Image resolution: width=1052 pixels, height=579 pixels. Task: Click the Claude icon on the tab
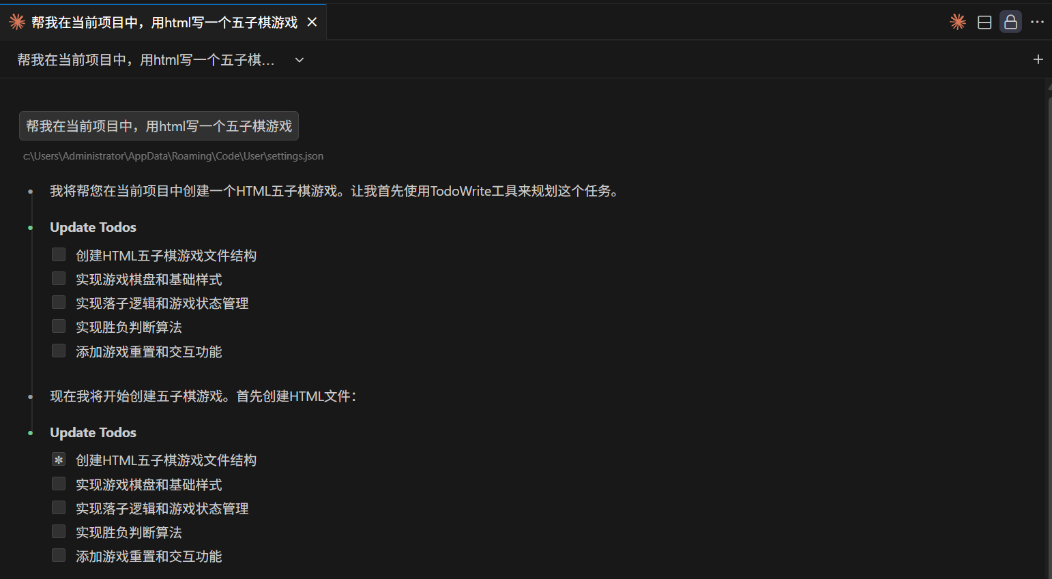(x=17, y=22)
